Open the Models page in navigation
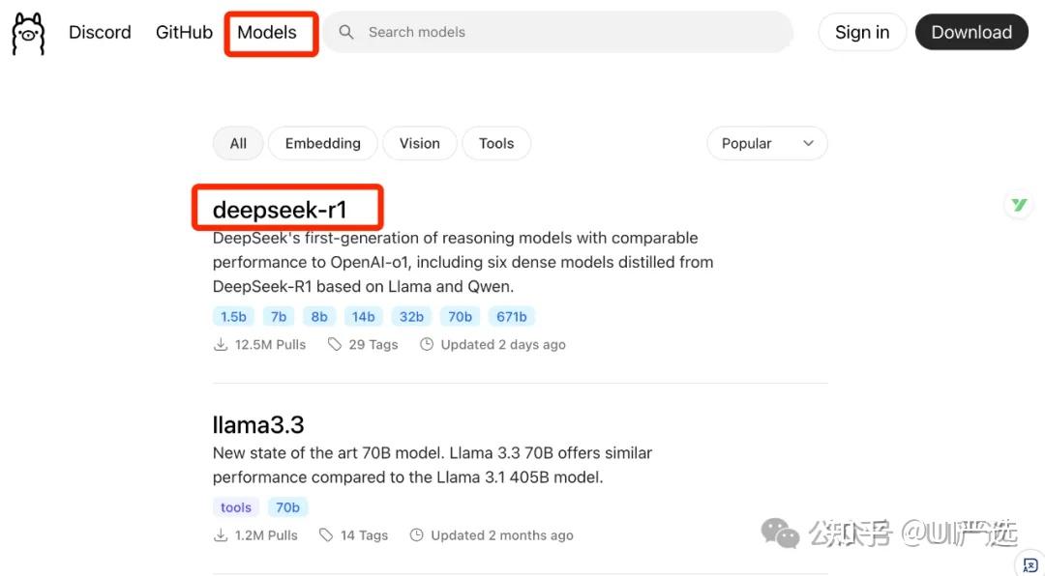Image resolution: width=1045 pixels, height=576 pixels. (267, 32)
